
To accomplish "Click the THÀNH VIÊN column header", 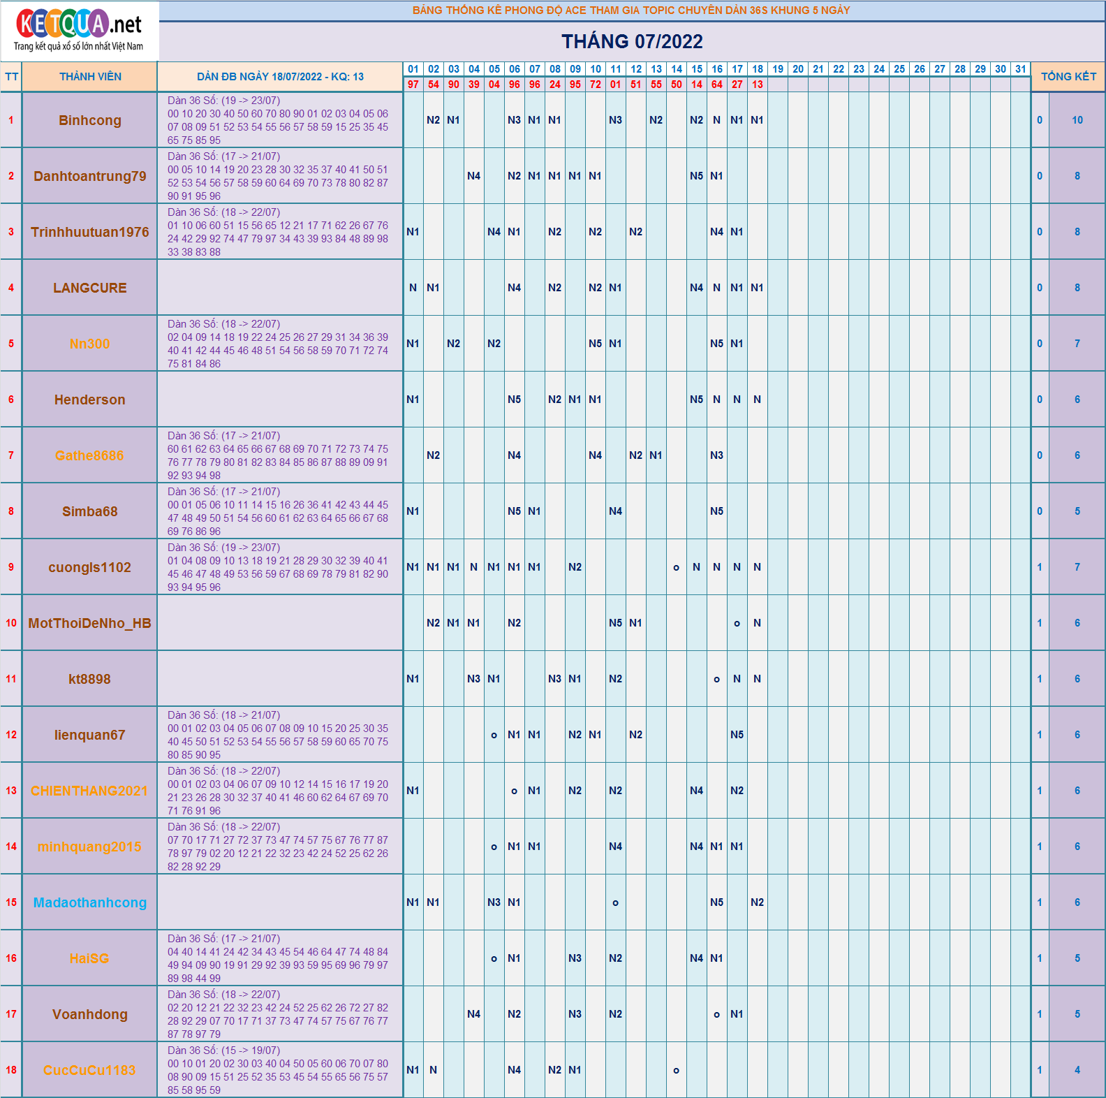I will [x=90, y=77].
